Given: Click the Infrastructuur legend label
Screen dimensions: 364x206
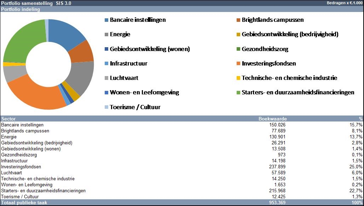Looking at the screenshot, I should [128, 64].
